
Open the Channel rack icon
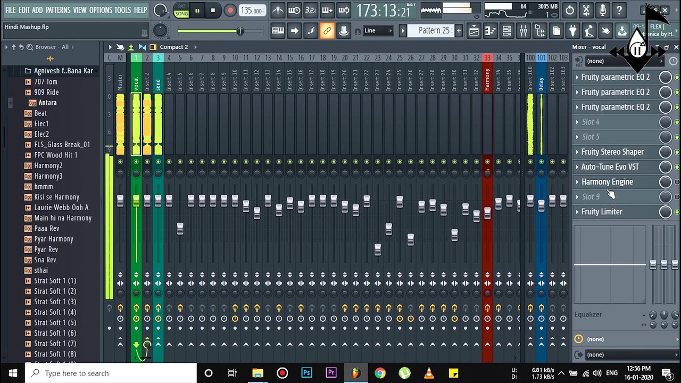point(507,31)
